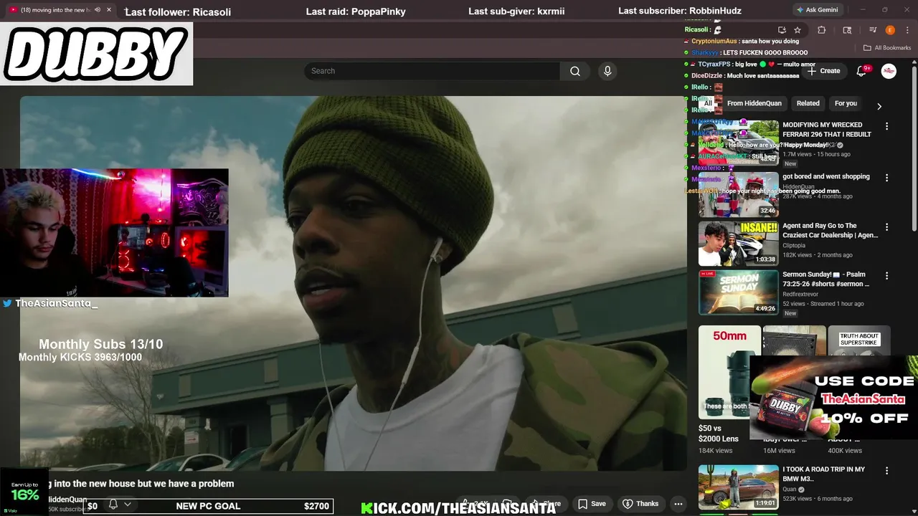The image size is (918, 516).
Task: Open the 'Truth About Superstrike' short
Action: click(859, 341)
